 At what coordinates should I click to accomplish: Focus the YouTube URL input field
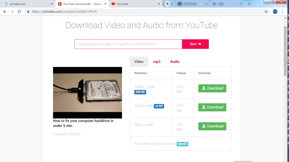click(128, 44)
